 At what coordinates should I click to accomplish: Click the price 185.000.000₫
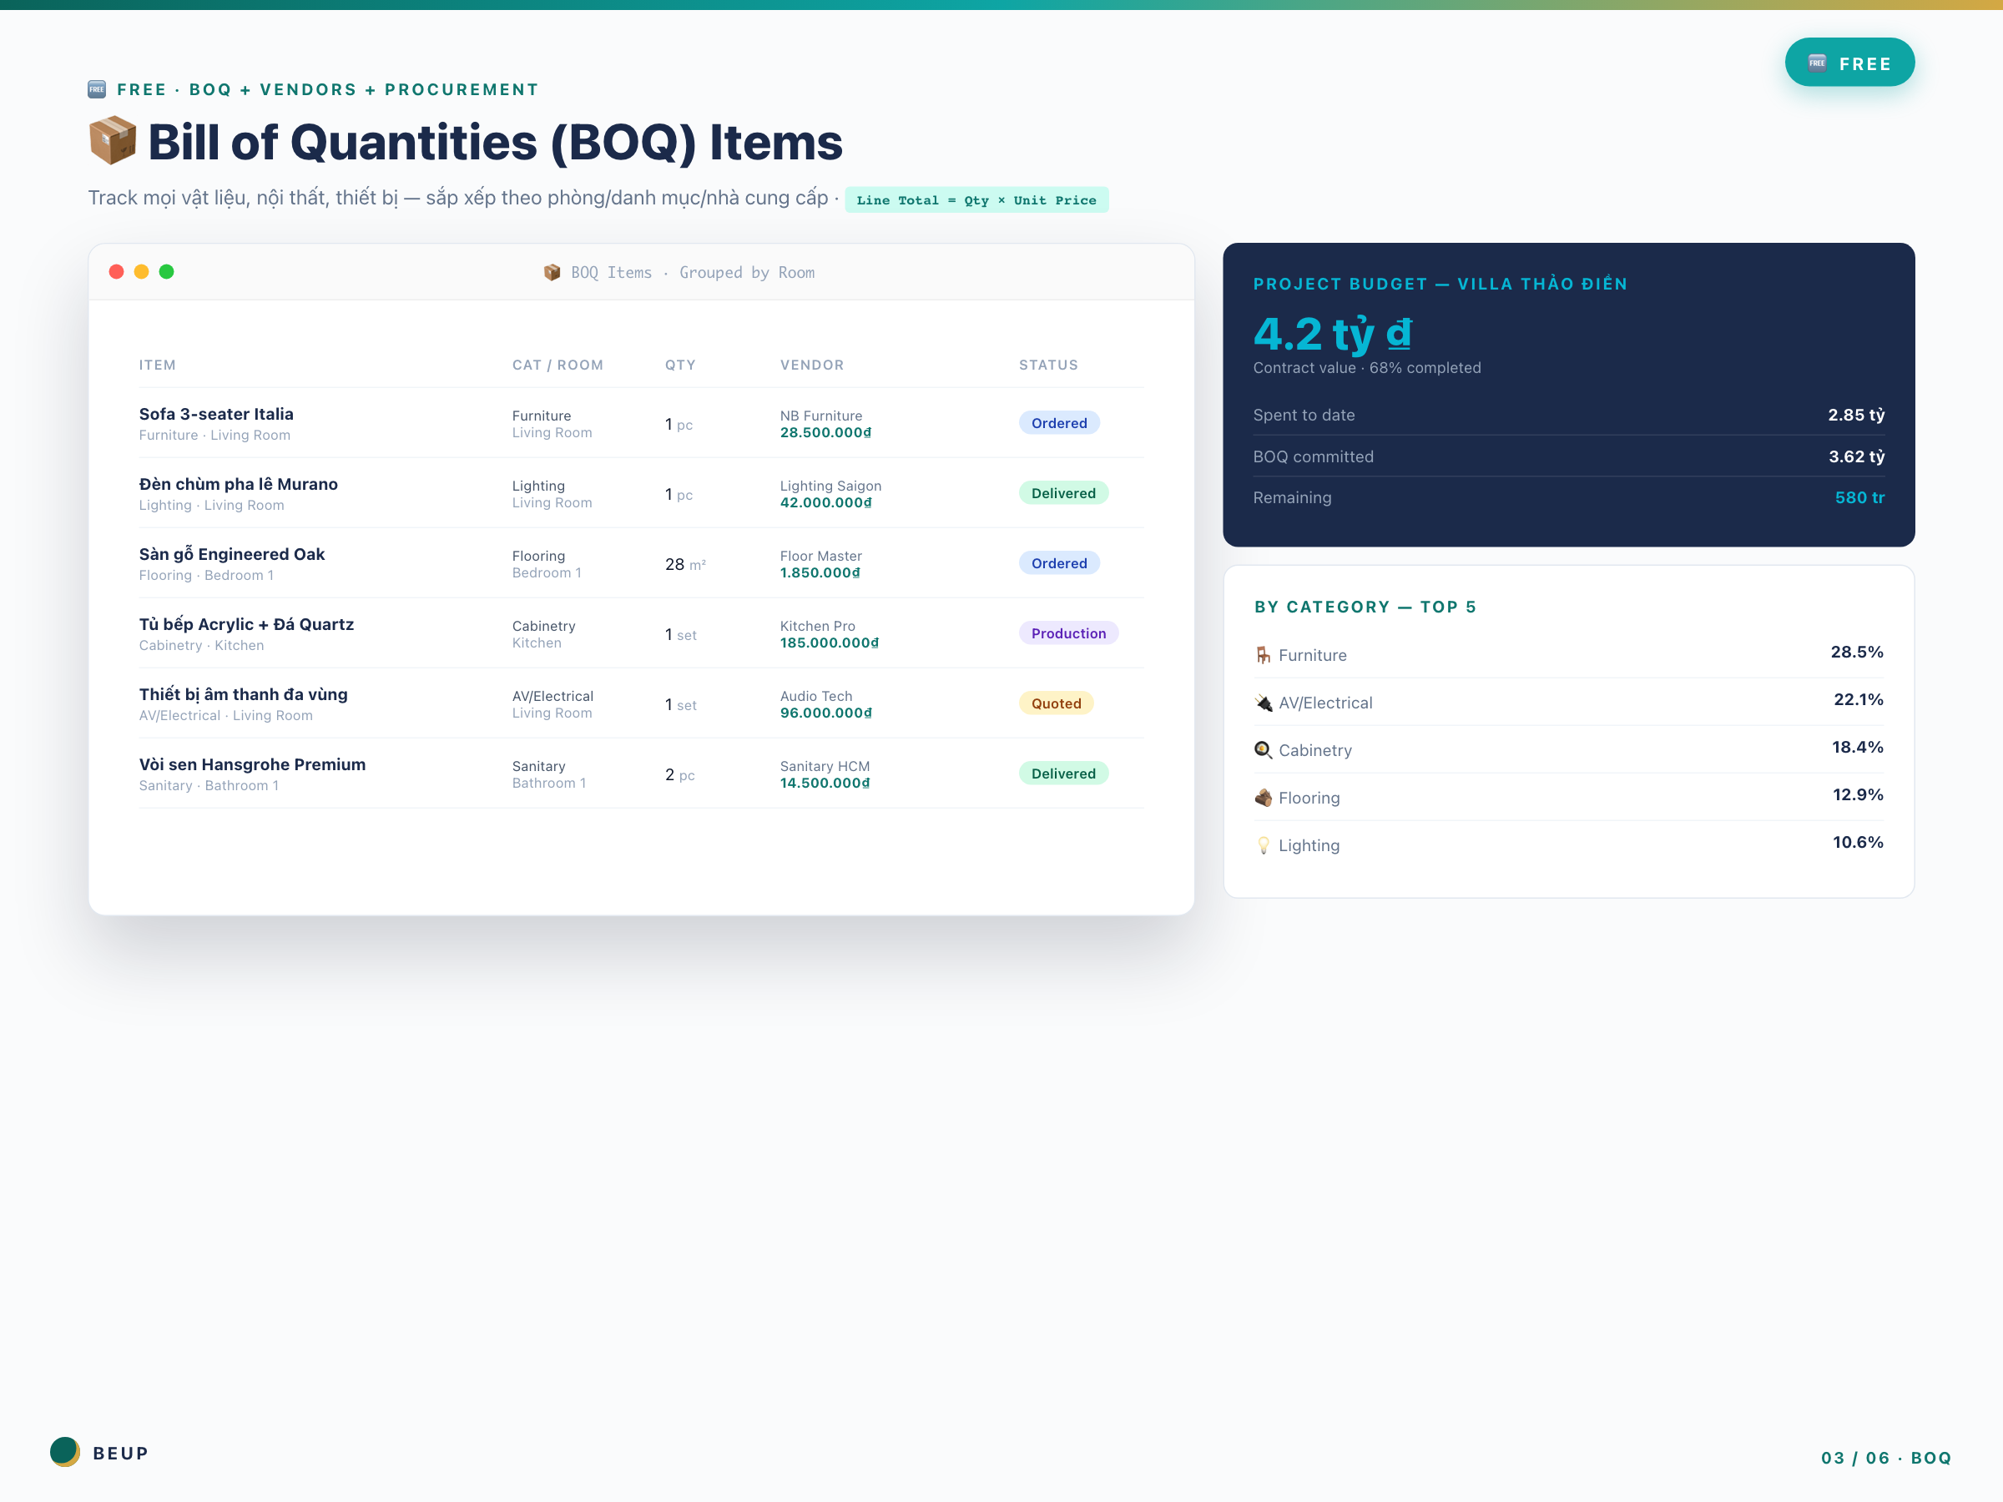[x=830, y=643]
